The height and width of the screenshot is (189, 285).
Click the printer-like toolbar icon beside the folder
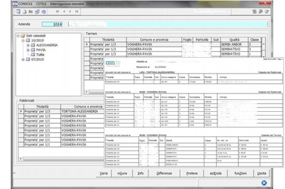(x=37, y=12)
